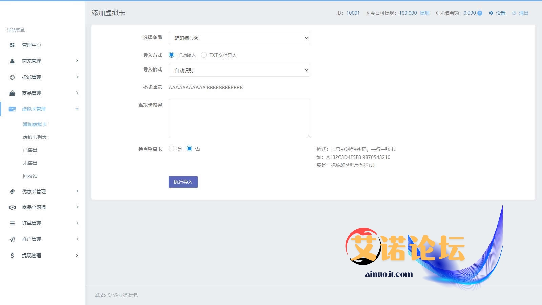The height and width of the screenshot is (305, 542).
Task: Select the TXT文件导入 radio option
Action: tap(204, 55)
